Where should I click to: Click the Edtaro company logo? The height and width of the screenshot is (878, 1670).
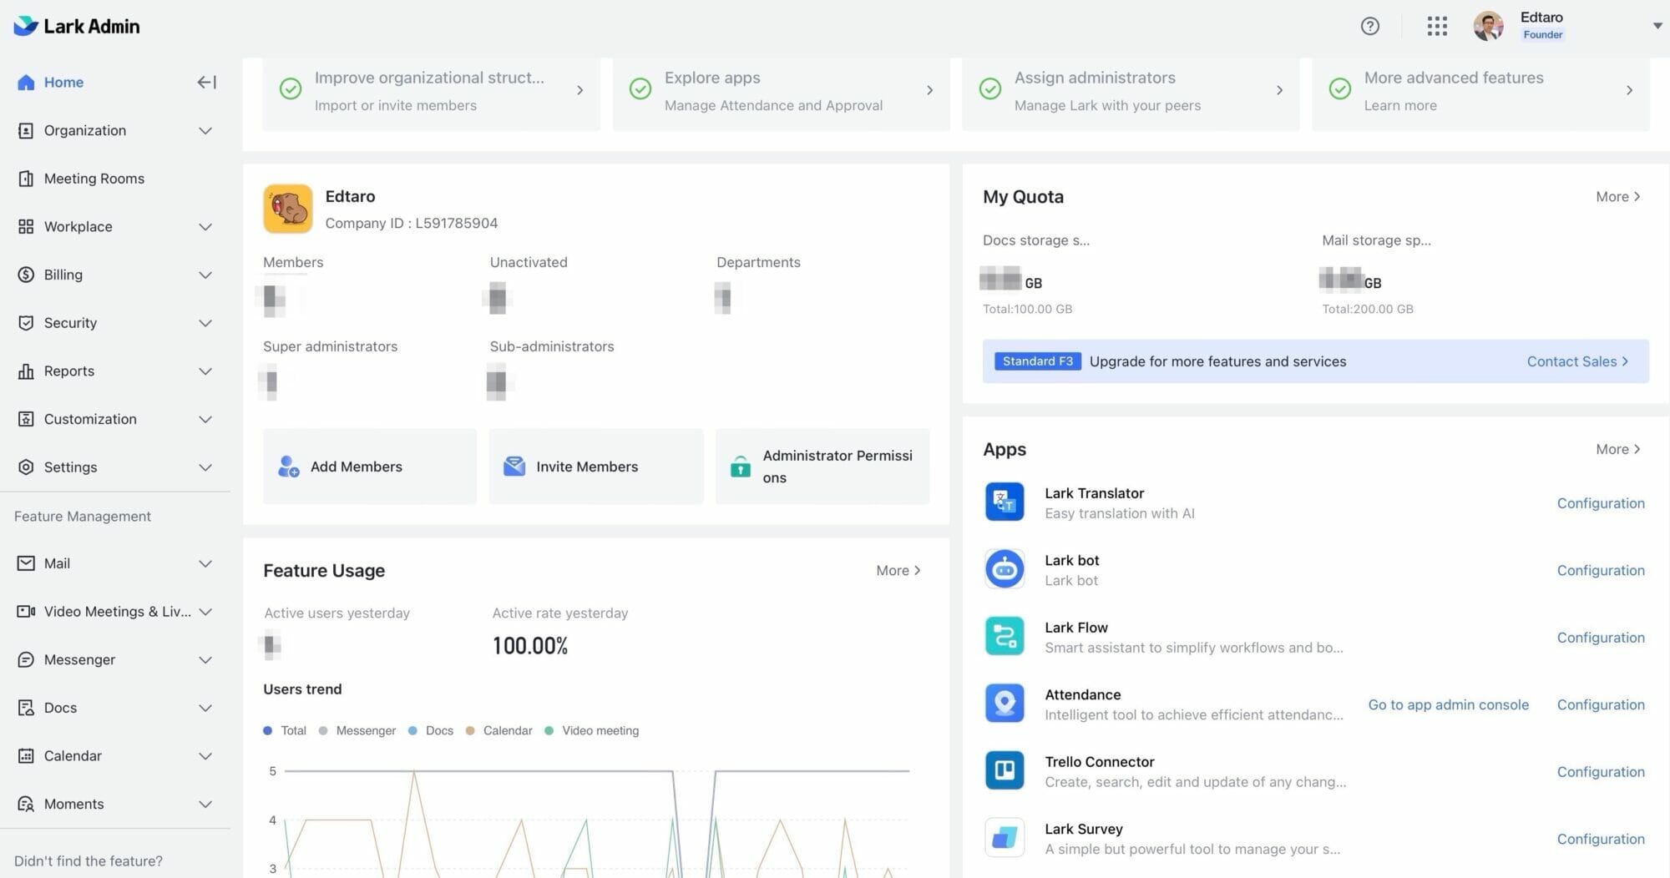coord(288,209)
